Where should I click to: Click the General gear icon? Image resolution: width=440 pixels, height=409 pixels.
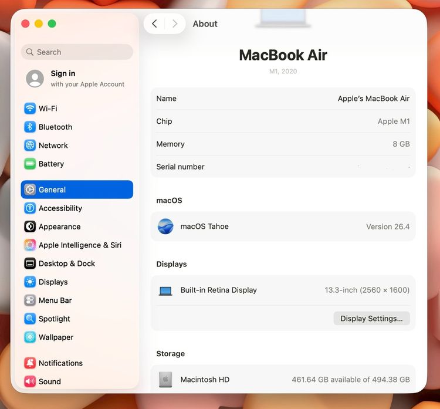(30, 190)
